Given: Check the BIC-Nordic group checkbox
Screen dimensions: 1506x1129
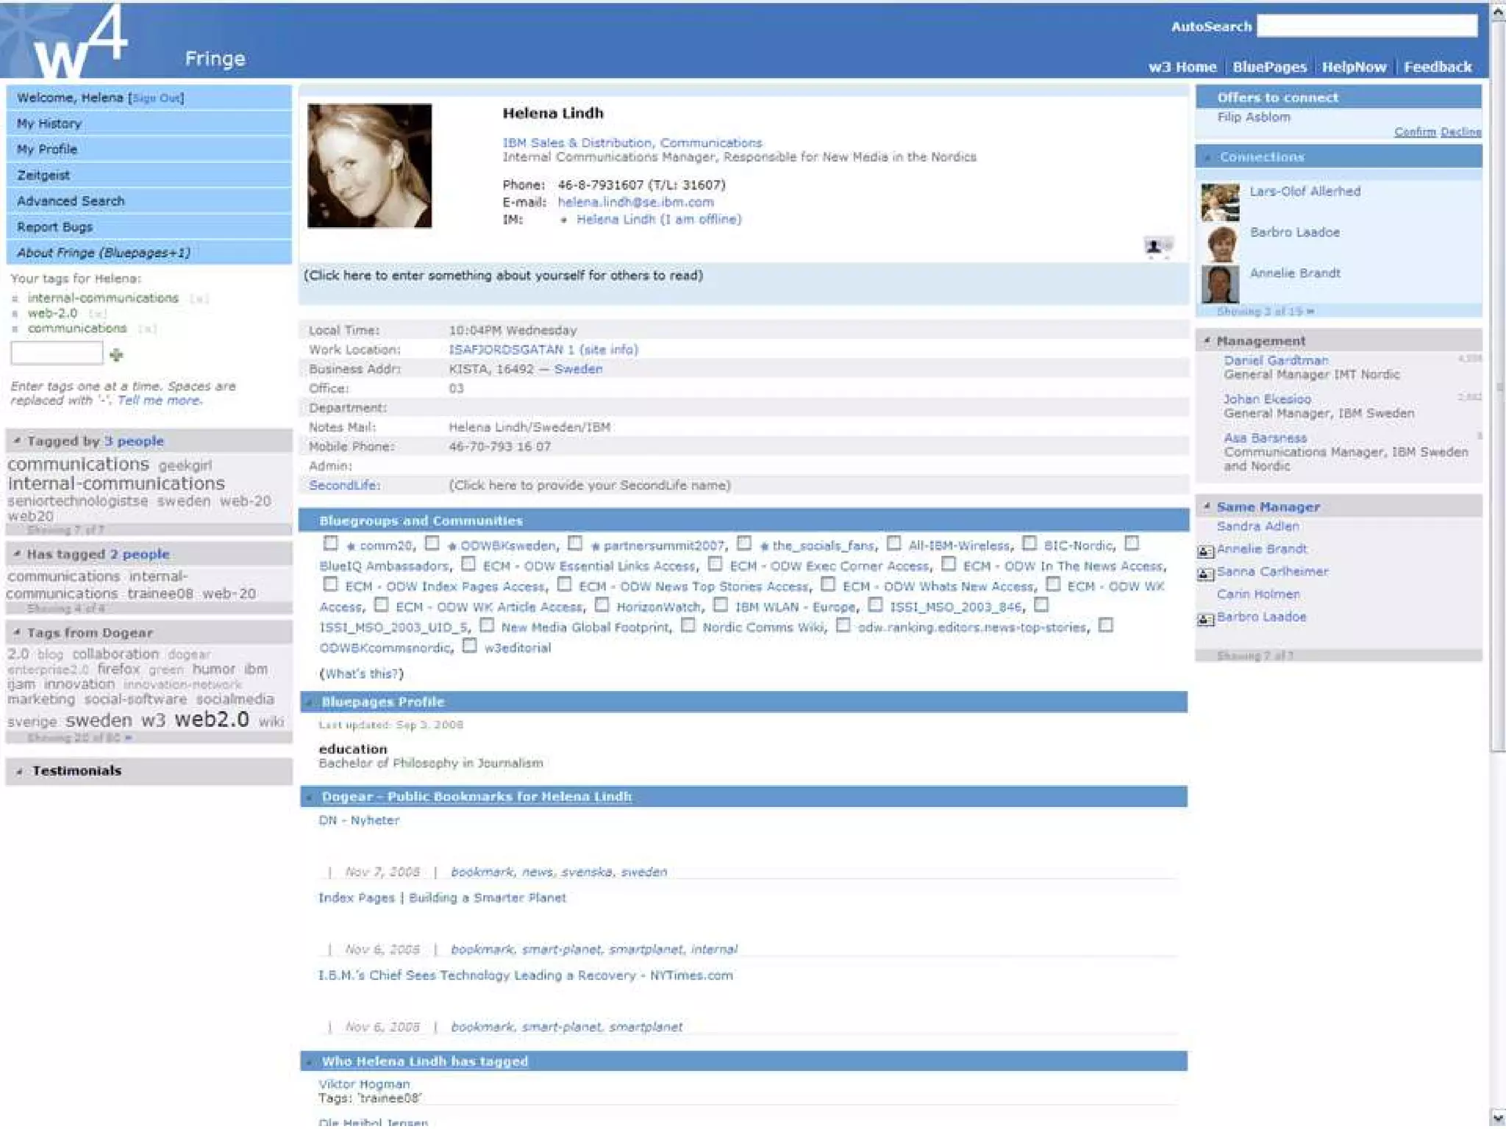Looking at the screenshot, I should coord(1029,543).
